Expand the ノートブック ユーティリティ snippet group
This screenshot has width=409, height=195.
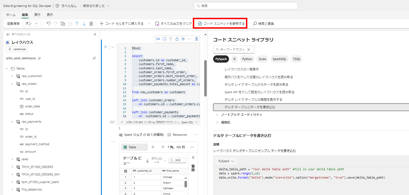(217, 115)
